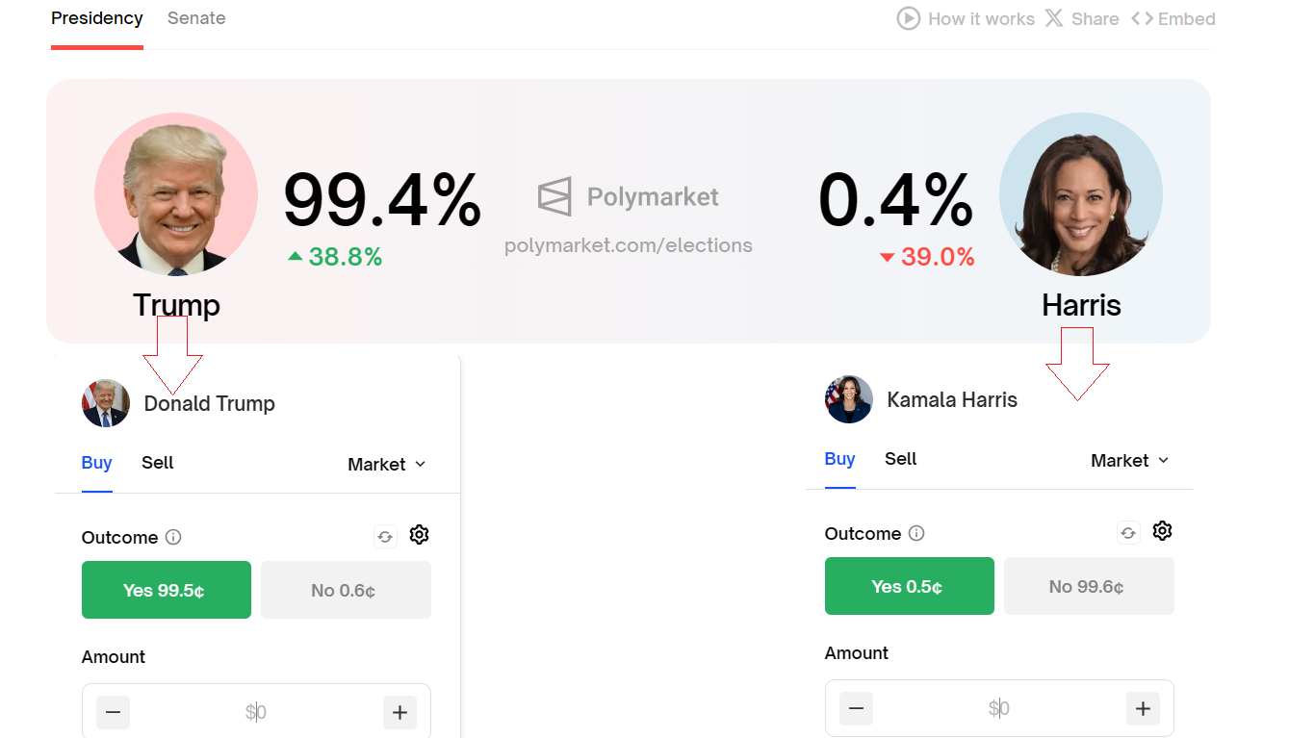Decrease amount with minus in Donald Trump panel

(114, 713)
